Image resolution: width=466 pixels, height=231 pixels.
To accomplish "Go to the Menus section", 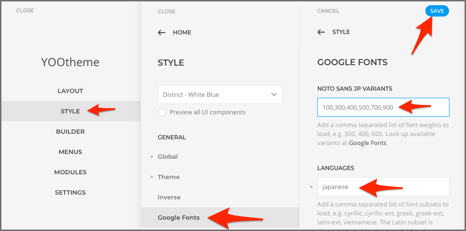I will click(x=70, y=152).
